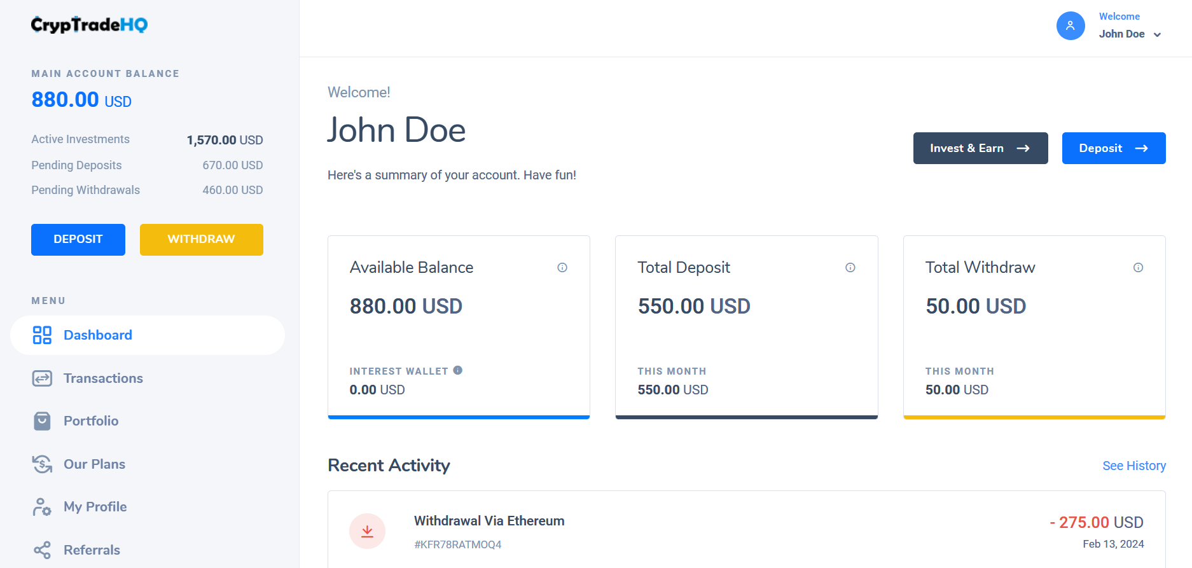Click the Transactions arrows icon
The width and height of the screenshot is (1192, 568).
click(42, 378)
